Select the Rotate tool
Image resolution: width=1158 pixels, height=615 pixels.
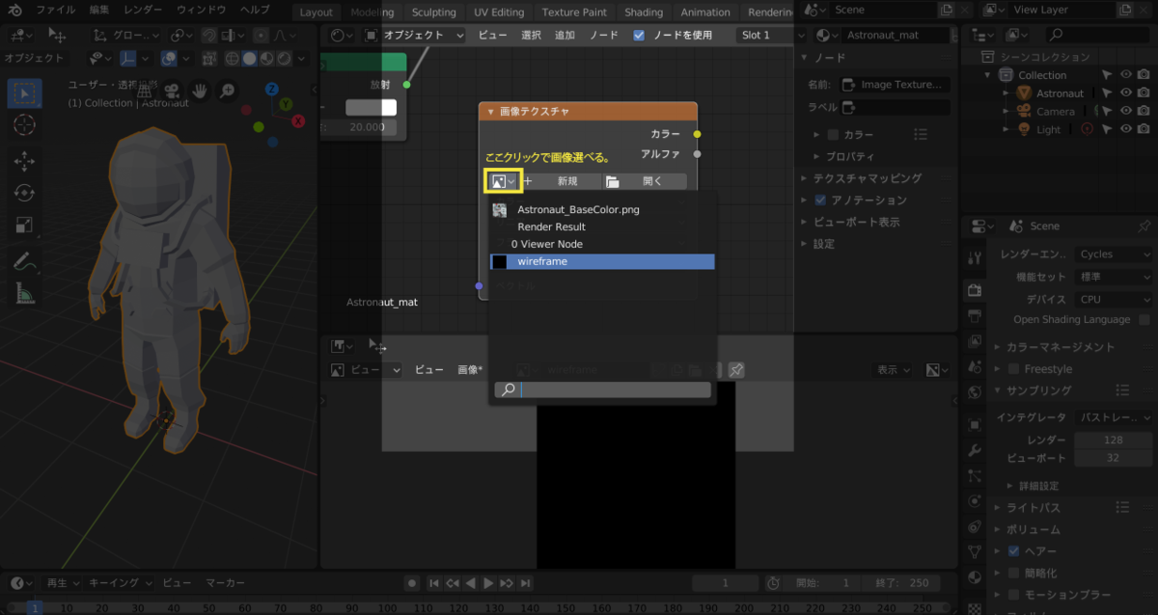click(x=25, y=193)
